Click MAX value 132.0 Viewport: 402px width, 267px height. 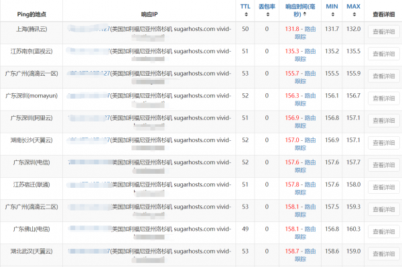(353, 29)
